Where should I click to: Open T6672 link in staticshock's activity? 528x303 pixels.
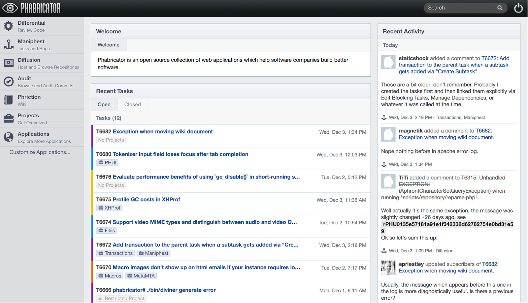[x=454, y=65]
